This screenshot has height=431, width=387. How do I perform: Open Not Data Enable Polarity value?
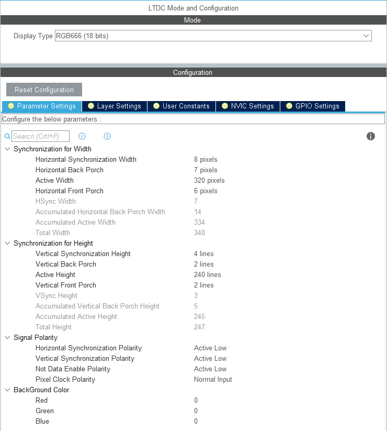(x=210, y=369)
